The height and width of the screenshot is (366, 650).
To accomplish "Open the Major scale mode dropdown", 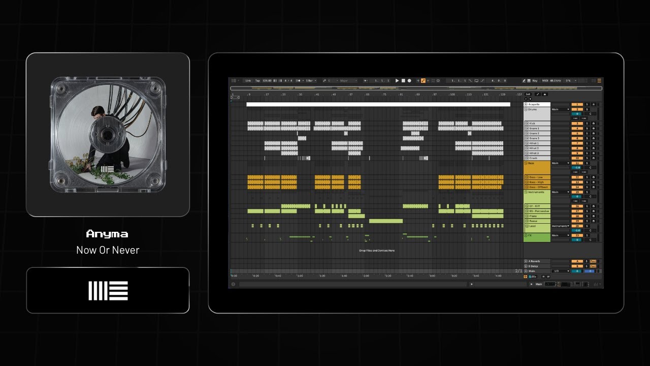I will (348, 80).
